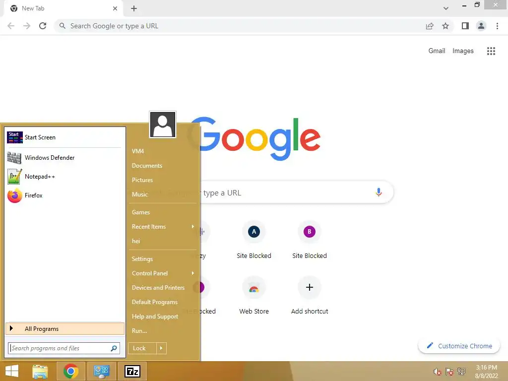
Task: Open the Run... dialog
Action: pyautogui.click(x=163, y=331)
